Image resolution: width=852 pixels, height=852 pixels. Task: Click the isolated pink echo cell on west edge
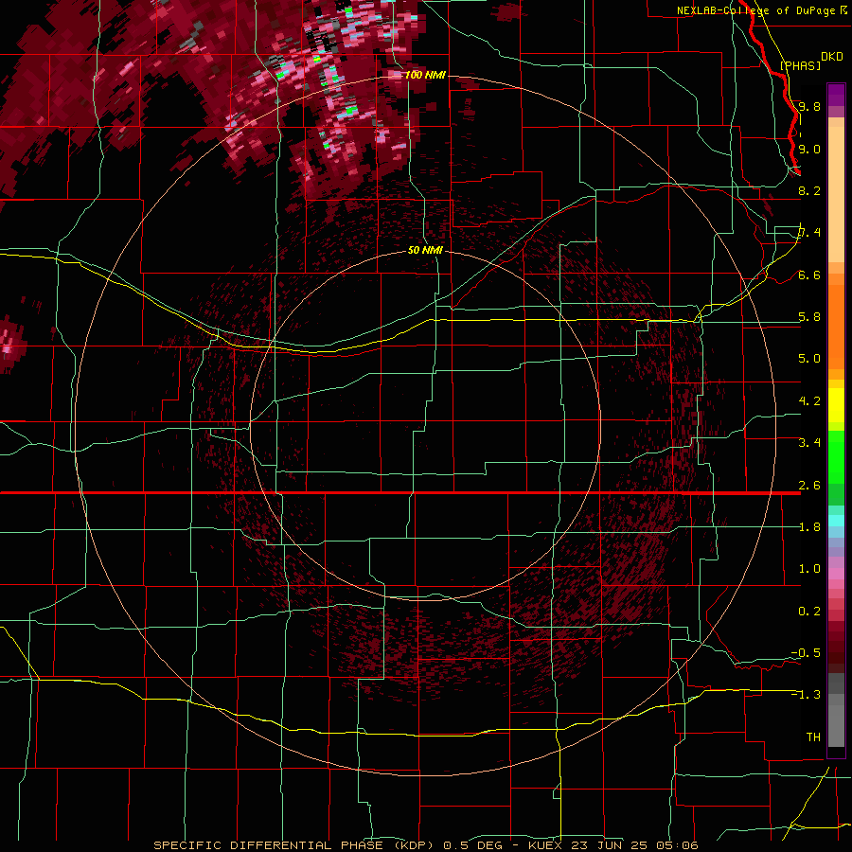point(9,346)
